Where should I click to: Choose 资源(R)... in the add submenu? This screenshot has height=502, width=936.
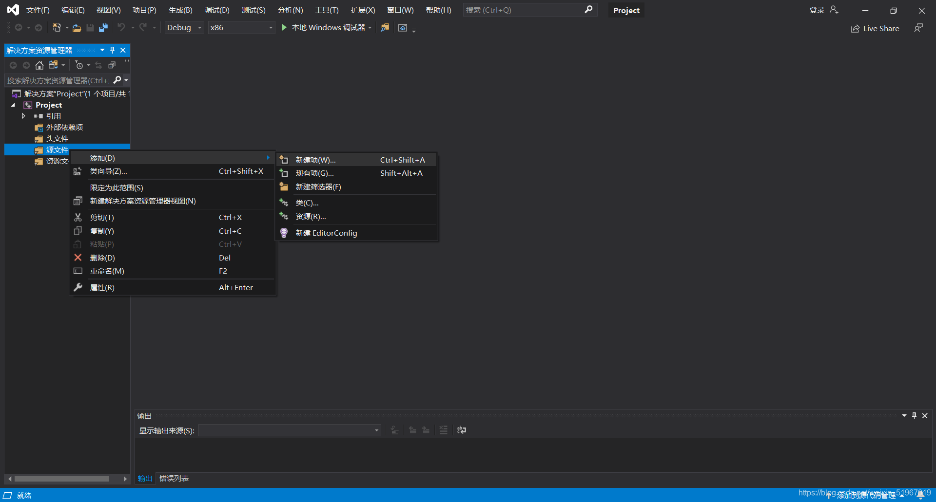click(357, 217)
